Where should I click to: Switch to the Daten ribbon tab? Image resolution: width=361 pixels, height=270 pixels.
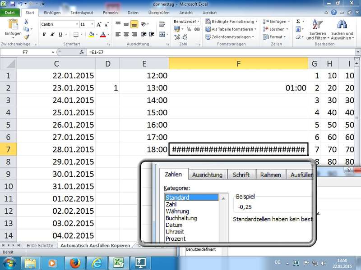point(133,13)
